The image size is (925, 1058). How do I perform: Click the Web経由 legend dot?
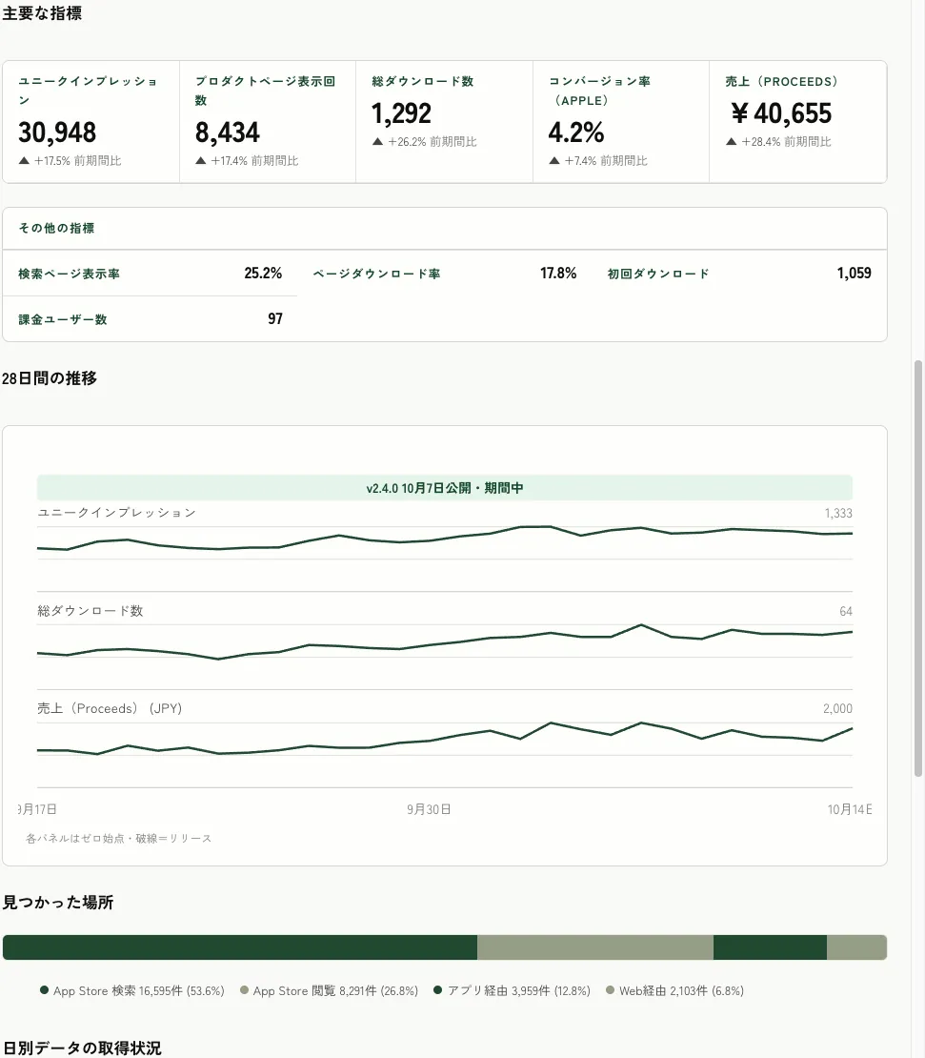pyautogui.click(x=610, y=990)
